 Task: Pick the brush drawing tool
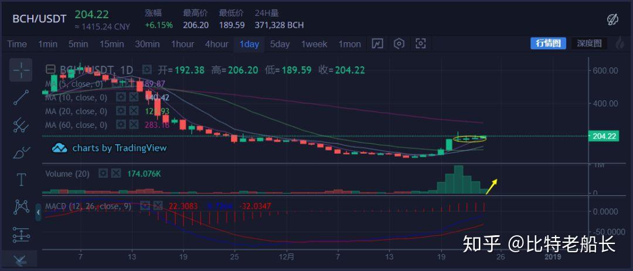(x=21, y=153)
